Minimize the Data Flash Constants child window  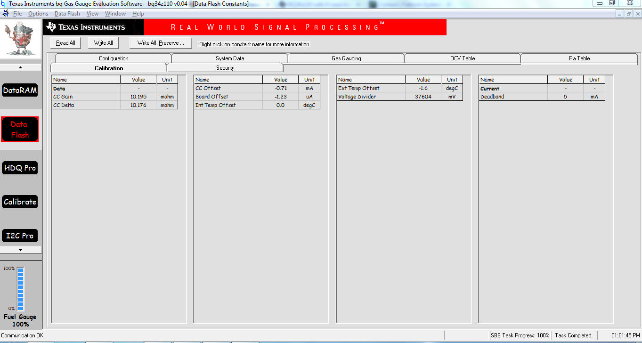click(620, 14)
